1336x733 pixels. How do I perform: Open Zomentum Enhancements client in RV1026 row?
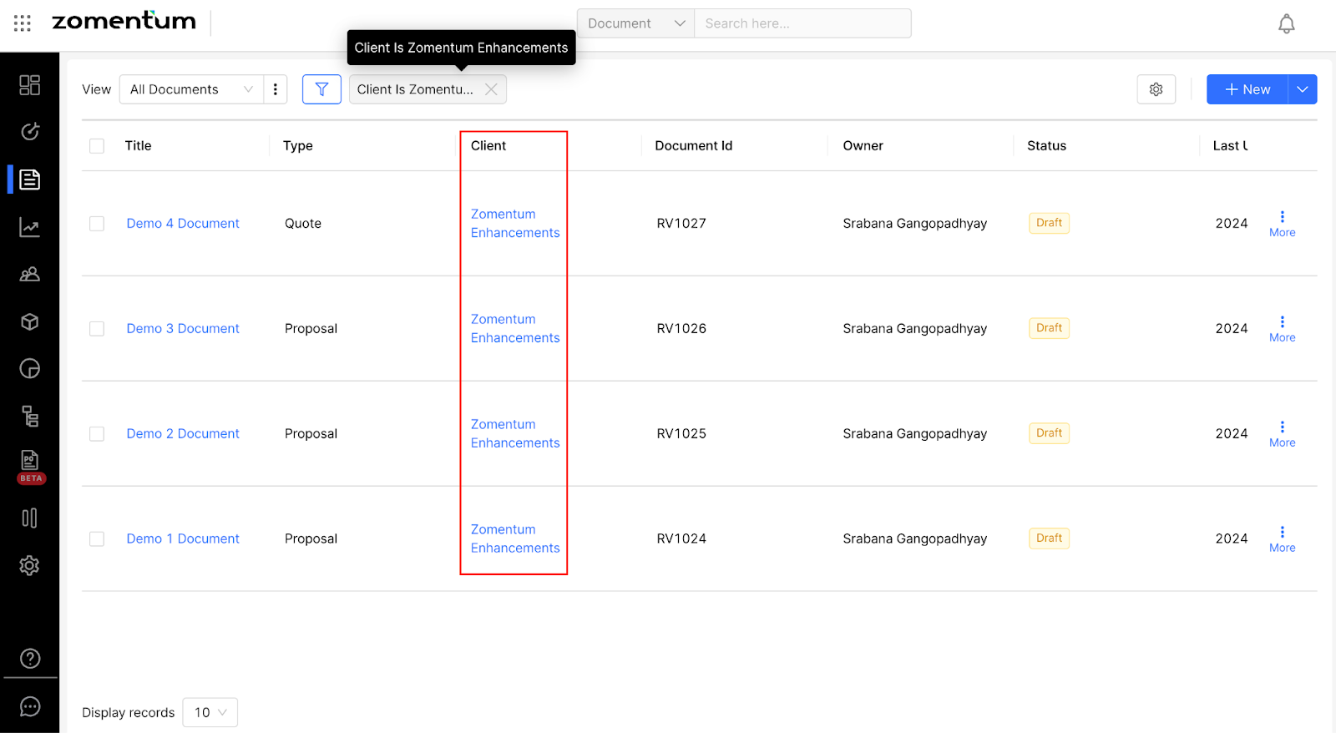coord(515,329)
